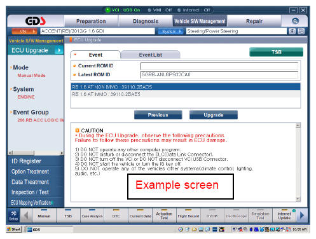The height and width of the screenshot is (239, 316).
Task: Click VCI USB On status indicator
Action: tap(123, 10)
